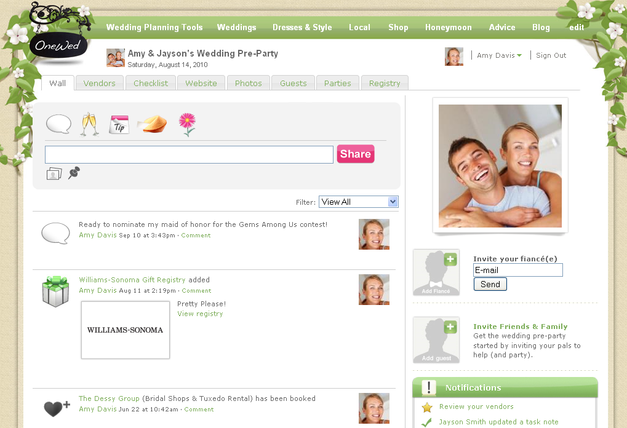
Task: Open The Dessy Group link
Action: (x=109, y=398)
